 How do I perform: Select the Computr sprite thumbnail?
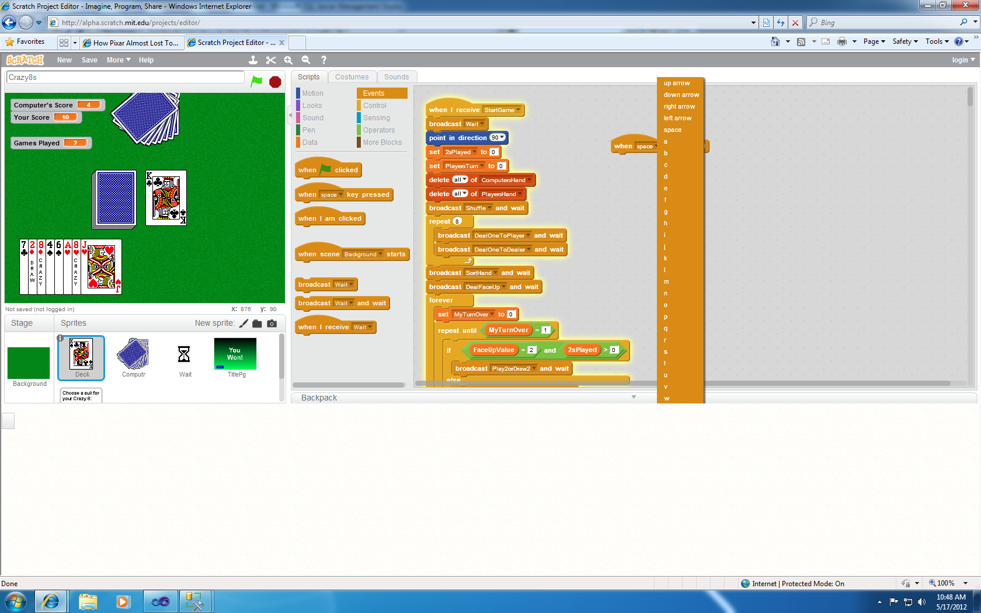pos(134,357)
